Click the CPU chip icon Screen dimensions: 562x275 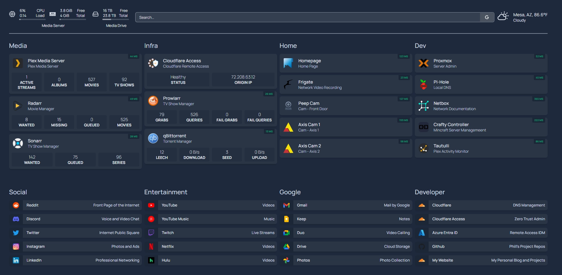point(12,14)
